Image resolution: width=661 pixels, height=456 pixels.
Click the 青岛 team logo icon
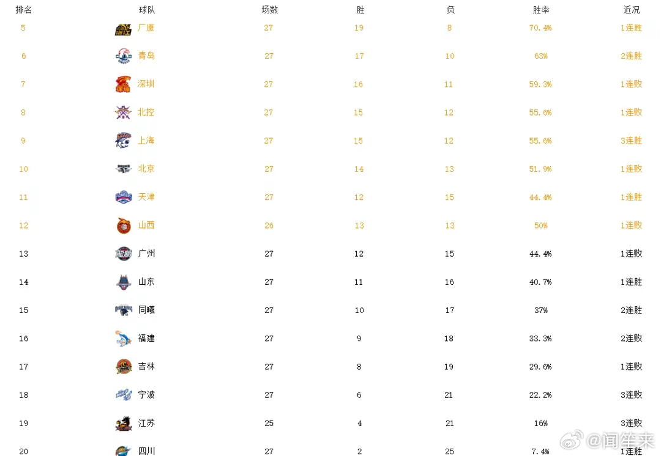124,56
